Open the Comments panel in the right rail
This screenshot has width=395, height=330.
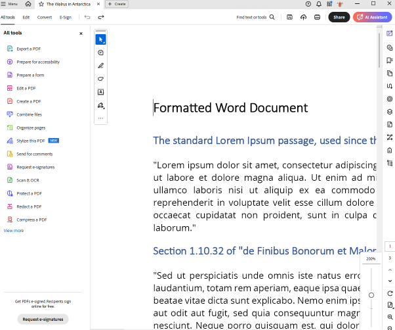point(390,47)
